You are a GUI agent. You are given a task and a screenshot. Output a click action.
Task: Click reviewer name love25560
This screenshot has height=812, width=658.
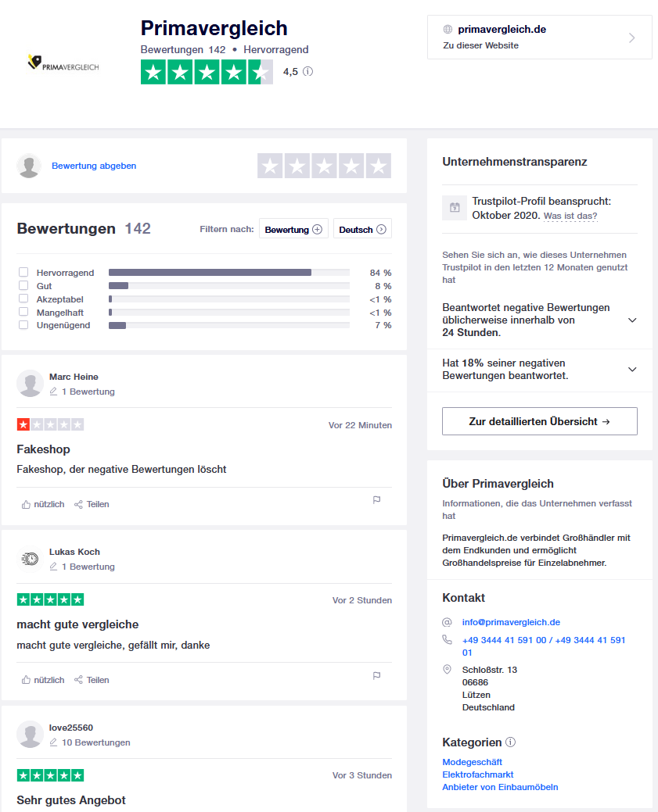coord(71,728)
